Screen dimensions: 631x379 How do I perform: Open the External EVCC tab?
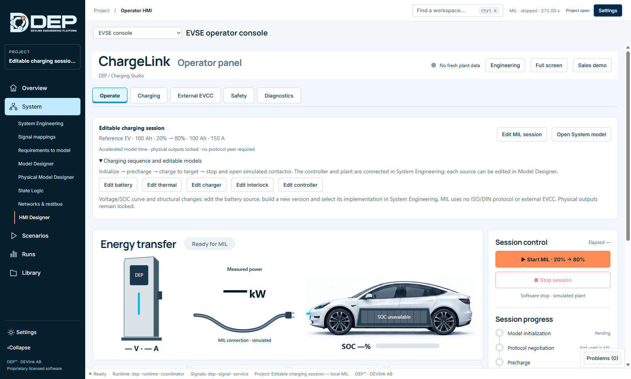[195, 96]
